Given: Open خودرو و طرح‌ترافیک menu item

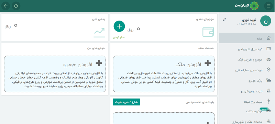Looking at the screenshot, I should tap(246, 59).
